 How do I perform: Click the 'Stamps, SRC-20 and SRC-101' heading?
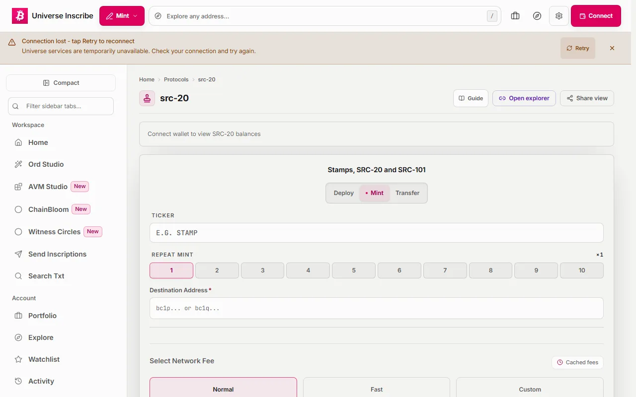click(x=377, y=170)
